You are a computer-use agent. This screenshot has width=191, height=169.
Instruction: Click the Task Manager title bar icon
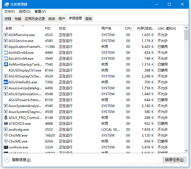pos(6,5)
